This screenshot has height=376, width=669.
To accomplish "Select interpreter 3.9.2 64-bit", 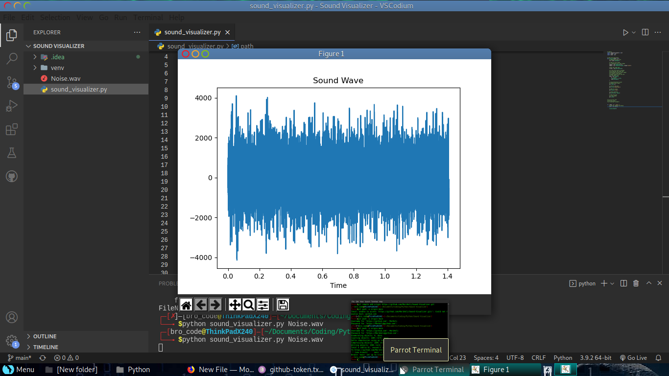I will [x=596, y=358].
